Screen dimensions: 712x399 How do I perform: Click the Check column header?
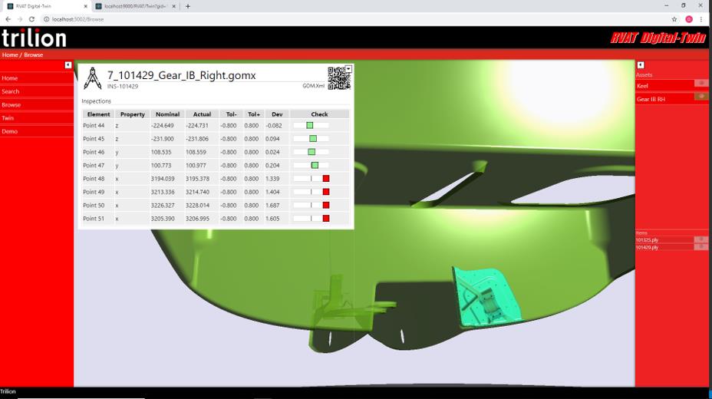tap(319, 114)
